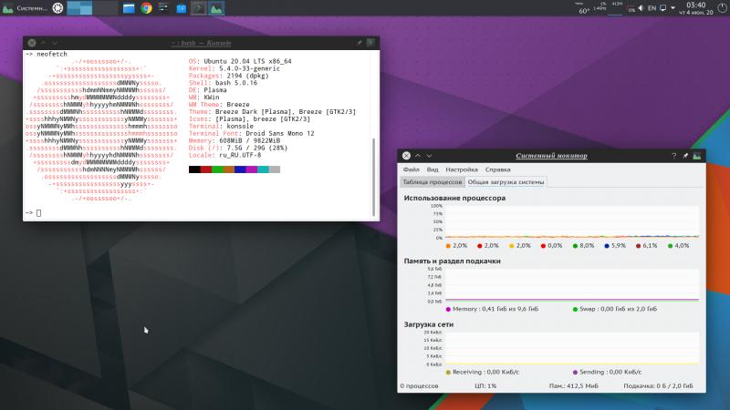Open the Справка menu

pos(497,169)
